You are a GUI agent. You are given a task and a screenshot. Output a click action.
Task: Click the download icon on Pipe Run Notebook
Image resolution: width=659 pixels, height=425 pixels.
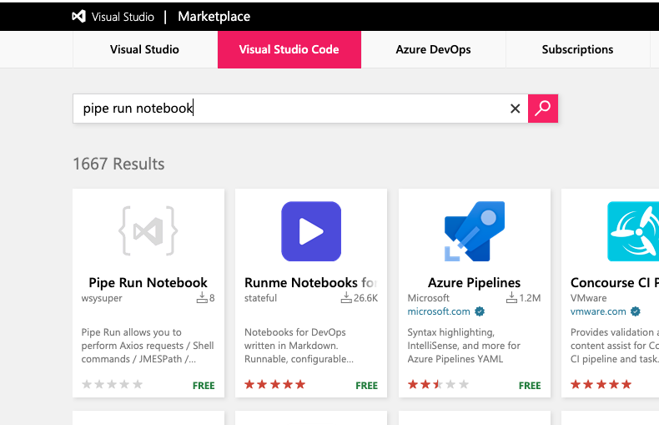click(202, 297)
